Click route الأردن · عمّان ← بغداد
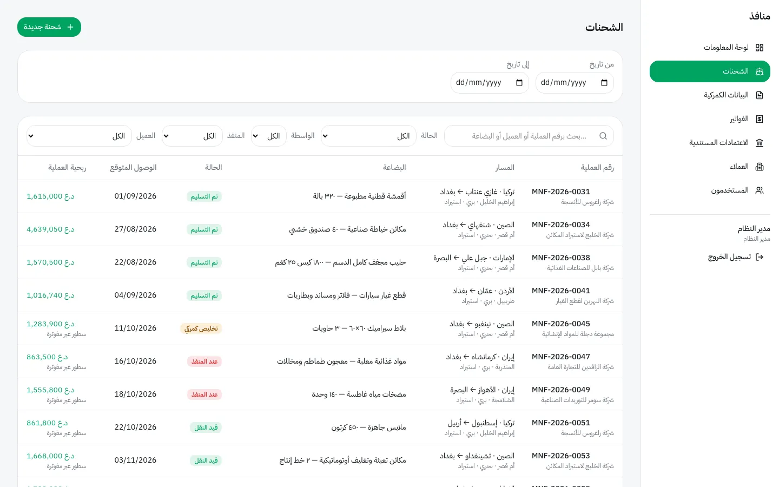The width and height of the screenshot is (779, 487). tap(484, 291)
